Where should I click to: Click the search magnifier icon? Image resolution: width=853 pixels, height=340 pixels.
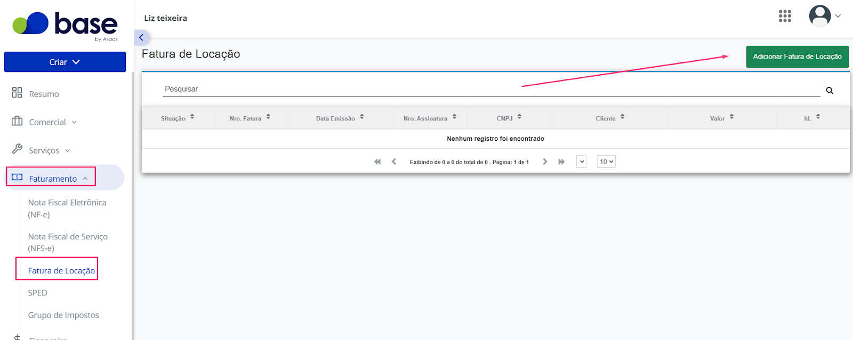point(830,91)
